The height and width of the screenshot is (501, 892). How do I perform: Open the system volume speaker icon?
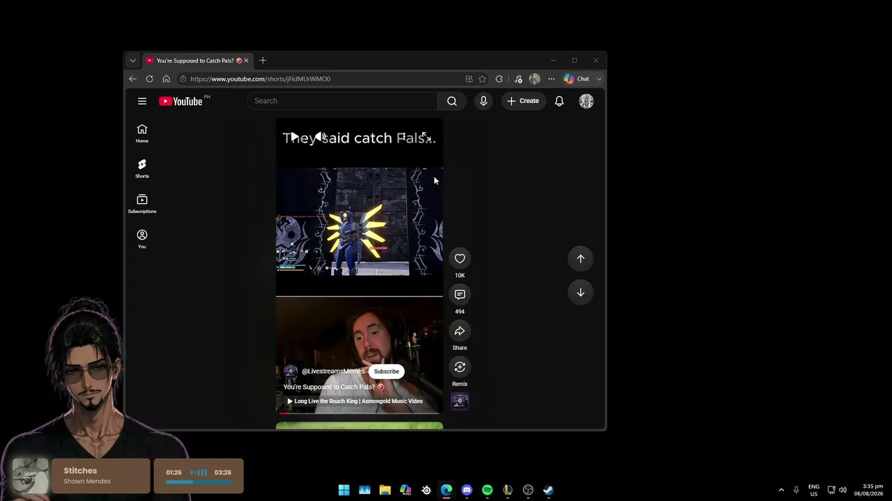click(x=843, y=490)
